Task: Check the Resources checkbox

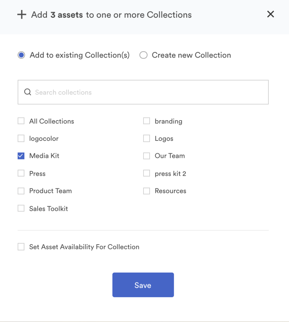Action: (146, 191)
